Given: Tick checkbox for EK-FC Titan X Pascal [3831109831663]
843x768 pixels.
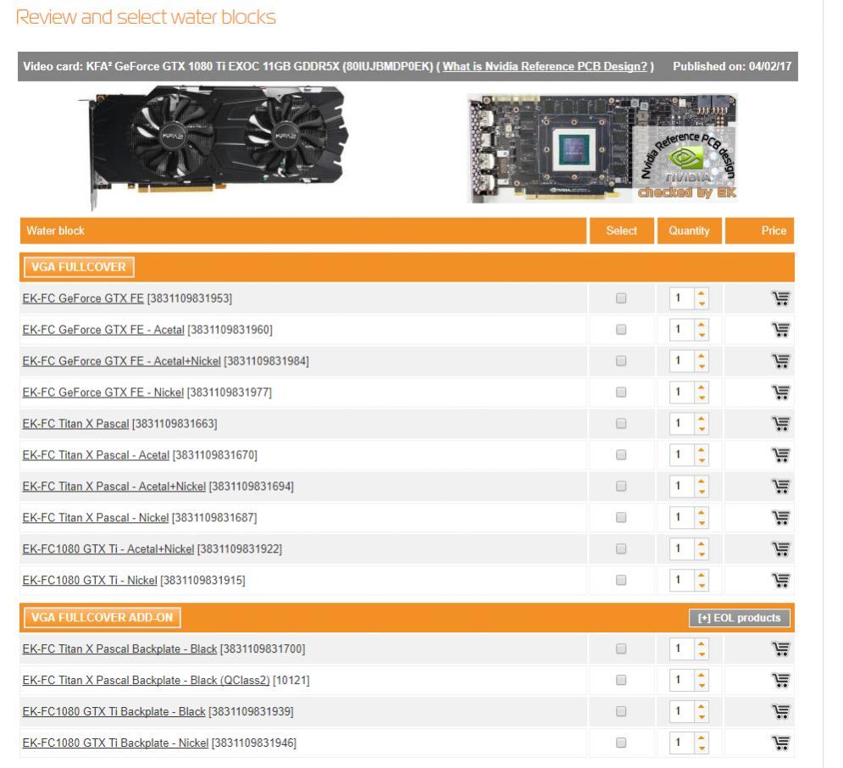Looking at the screenshot, I should (621, 423).
